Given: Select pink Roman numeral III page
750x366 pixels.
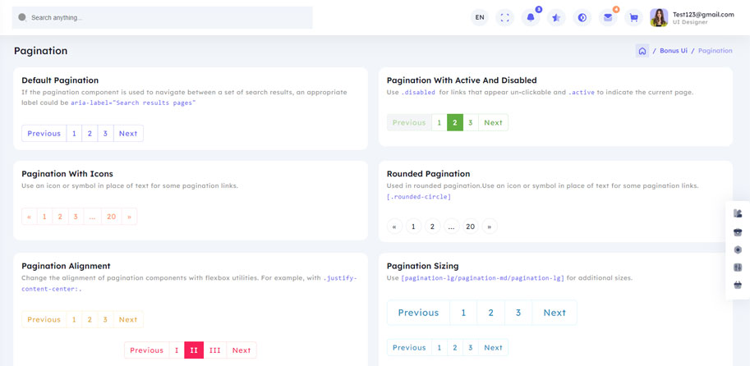Looking at the screenshot, I should coord(215,350).
